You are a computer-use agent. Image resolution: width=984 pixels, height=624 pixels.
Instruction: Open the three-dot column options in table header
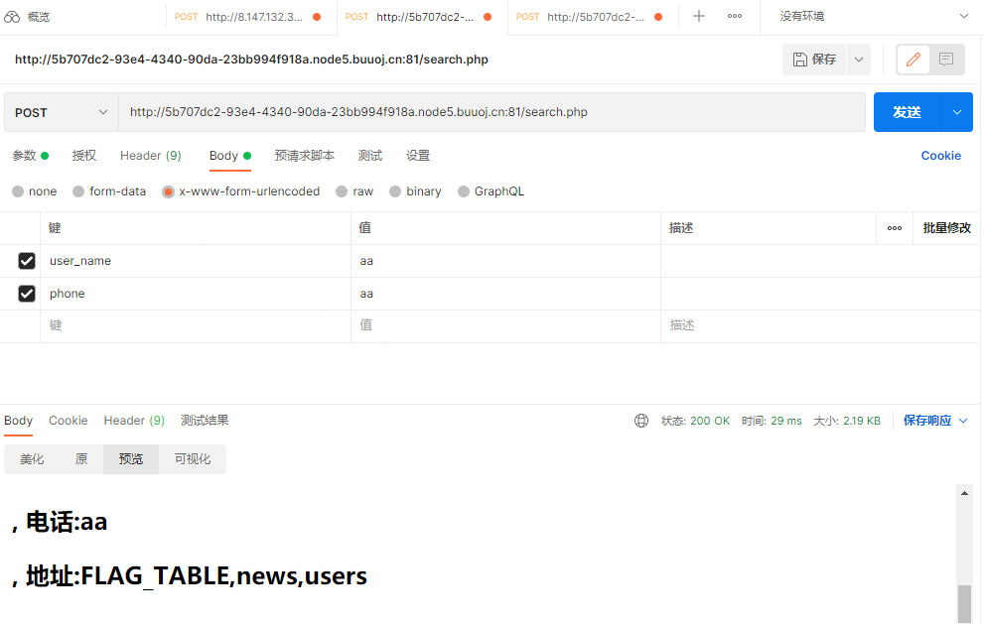pyautogui.click(x=895, y=228)
